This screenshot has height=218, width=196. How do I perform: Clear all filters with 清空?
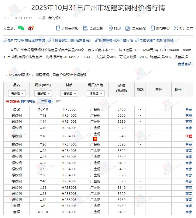tap(58, 101)
